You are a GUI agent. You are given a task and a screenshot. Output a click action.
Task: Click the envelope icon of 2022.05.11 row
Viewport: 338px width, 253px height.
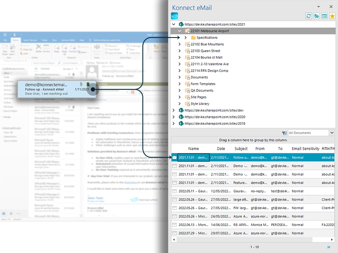click(x=174, y=191)
